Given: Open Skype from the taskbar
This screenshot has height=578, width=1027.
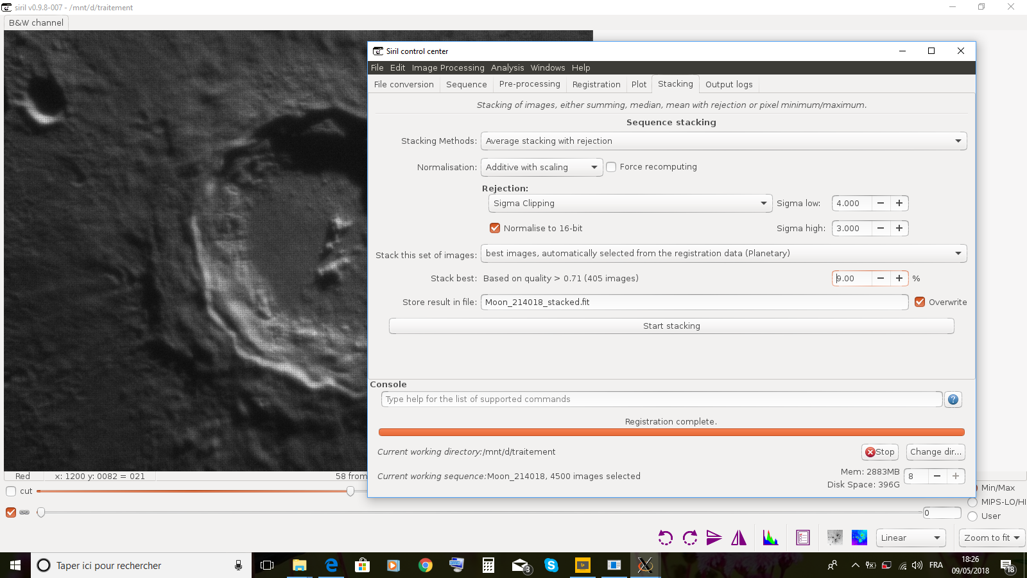Looking at the screenshot, I should pyautogui.click(x=551, y=565).
